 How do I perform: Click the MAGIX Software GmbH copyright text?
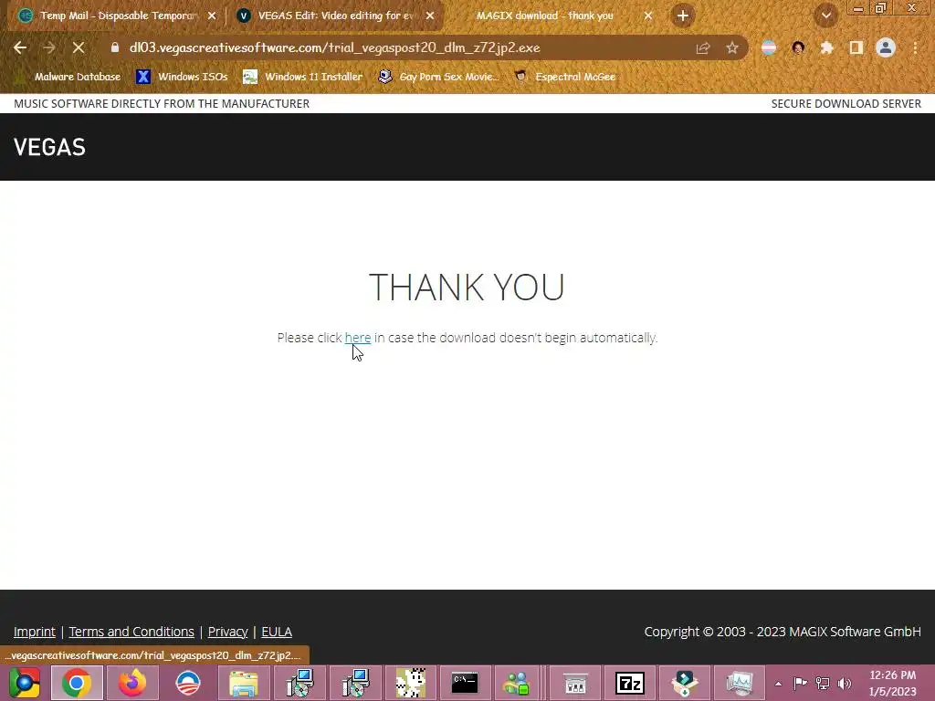(x=783, y=632)
